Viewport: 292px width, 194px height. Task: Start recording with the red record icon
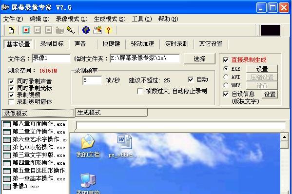point(26,30)
